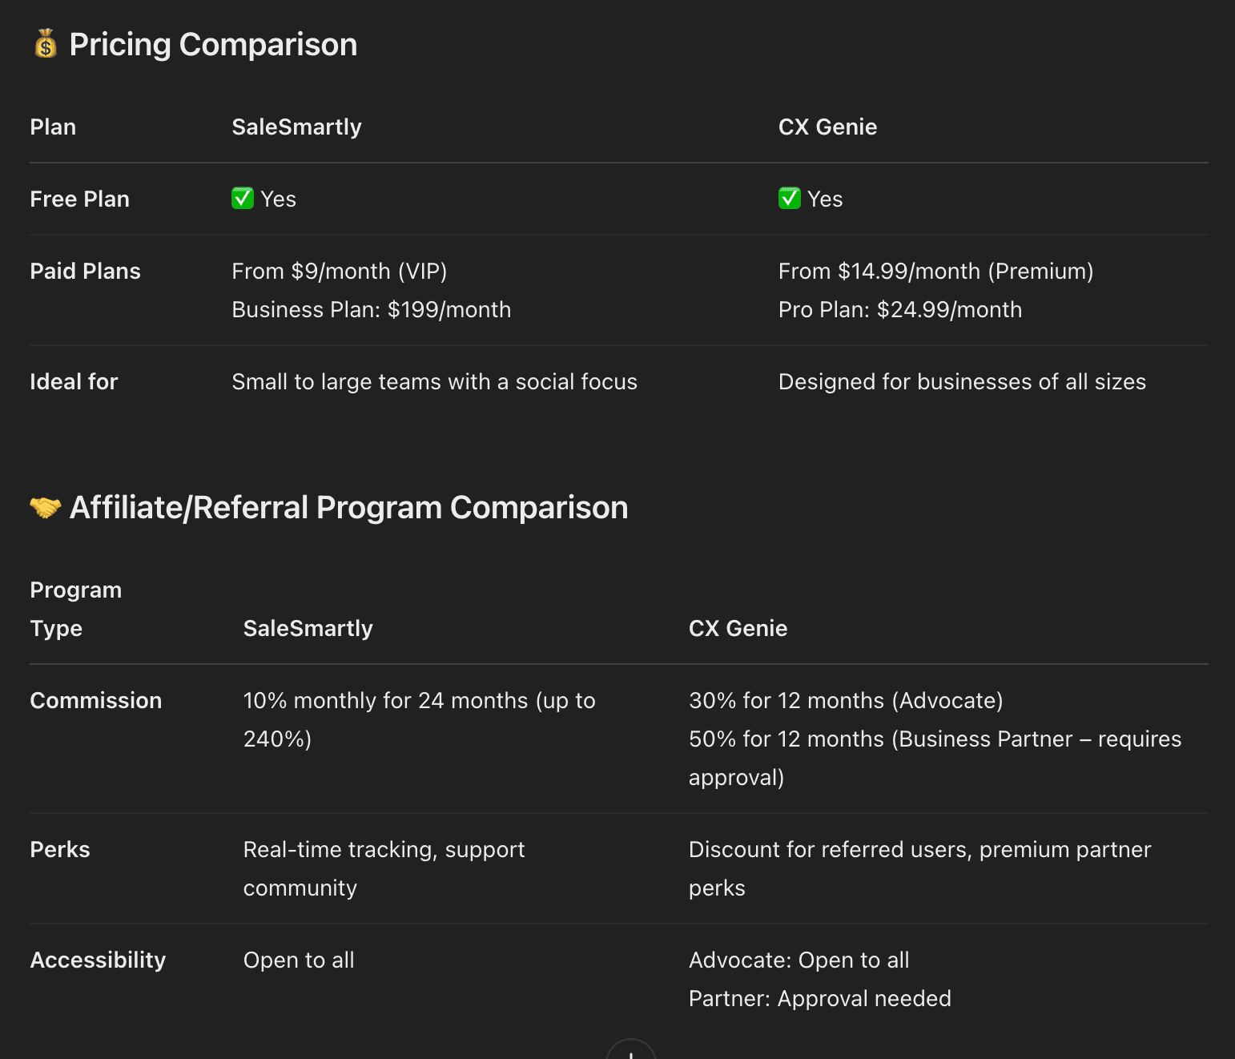Screen dimensions: 1235x1059
Task: Select the 'CX Genie' header in pricing table
Action: tap(827, 127)
